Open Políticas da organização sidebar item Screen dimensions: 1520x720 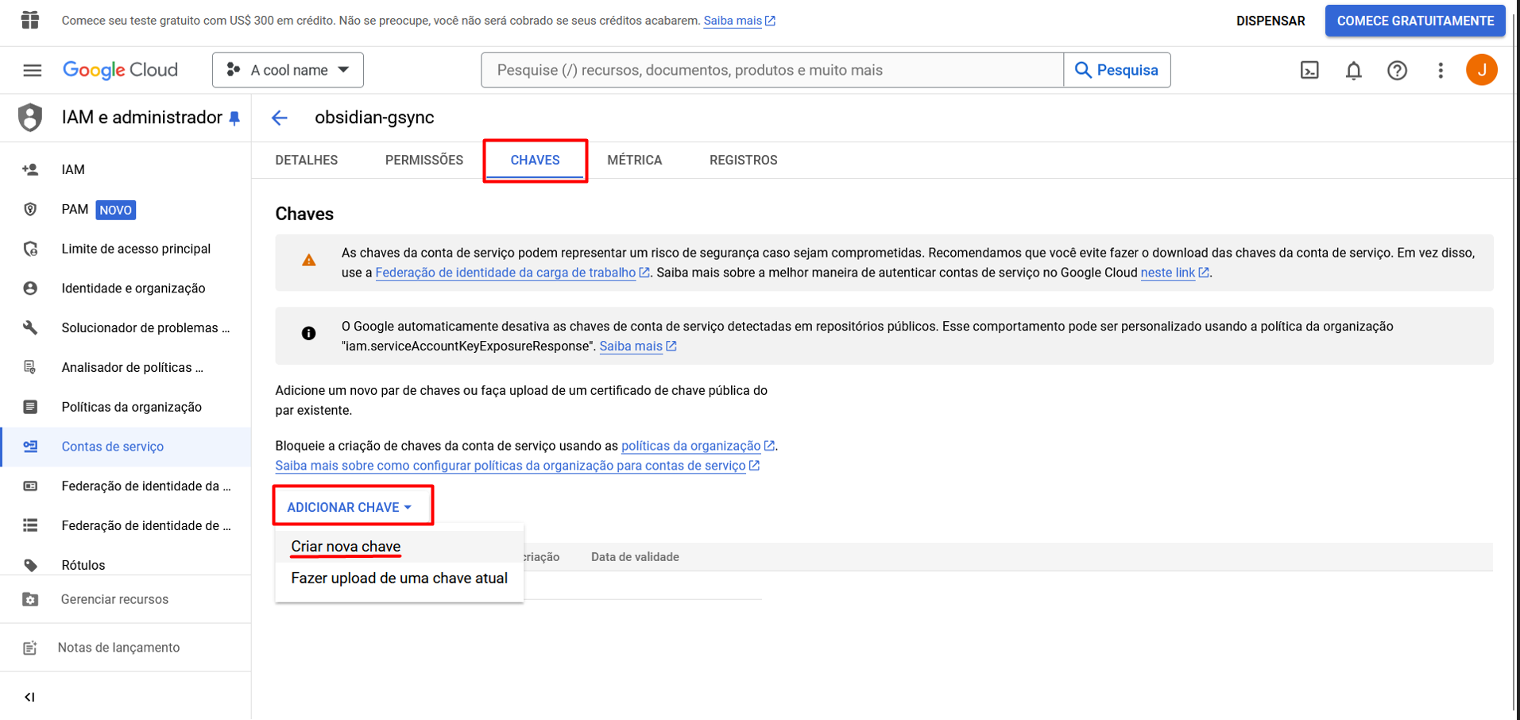coord(126,407)
